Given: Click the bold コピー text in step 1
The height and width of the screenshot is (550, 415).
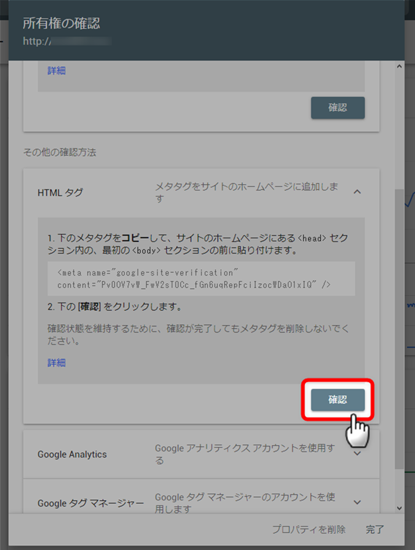Looking at the screenshot, I should 135,237.
